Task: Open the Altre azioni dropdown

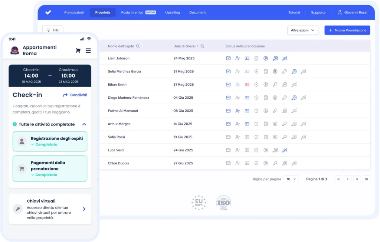Action: pyautogui.click(x=303, y=30)
